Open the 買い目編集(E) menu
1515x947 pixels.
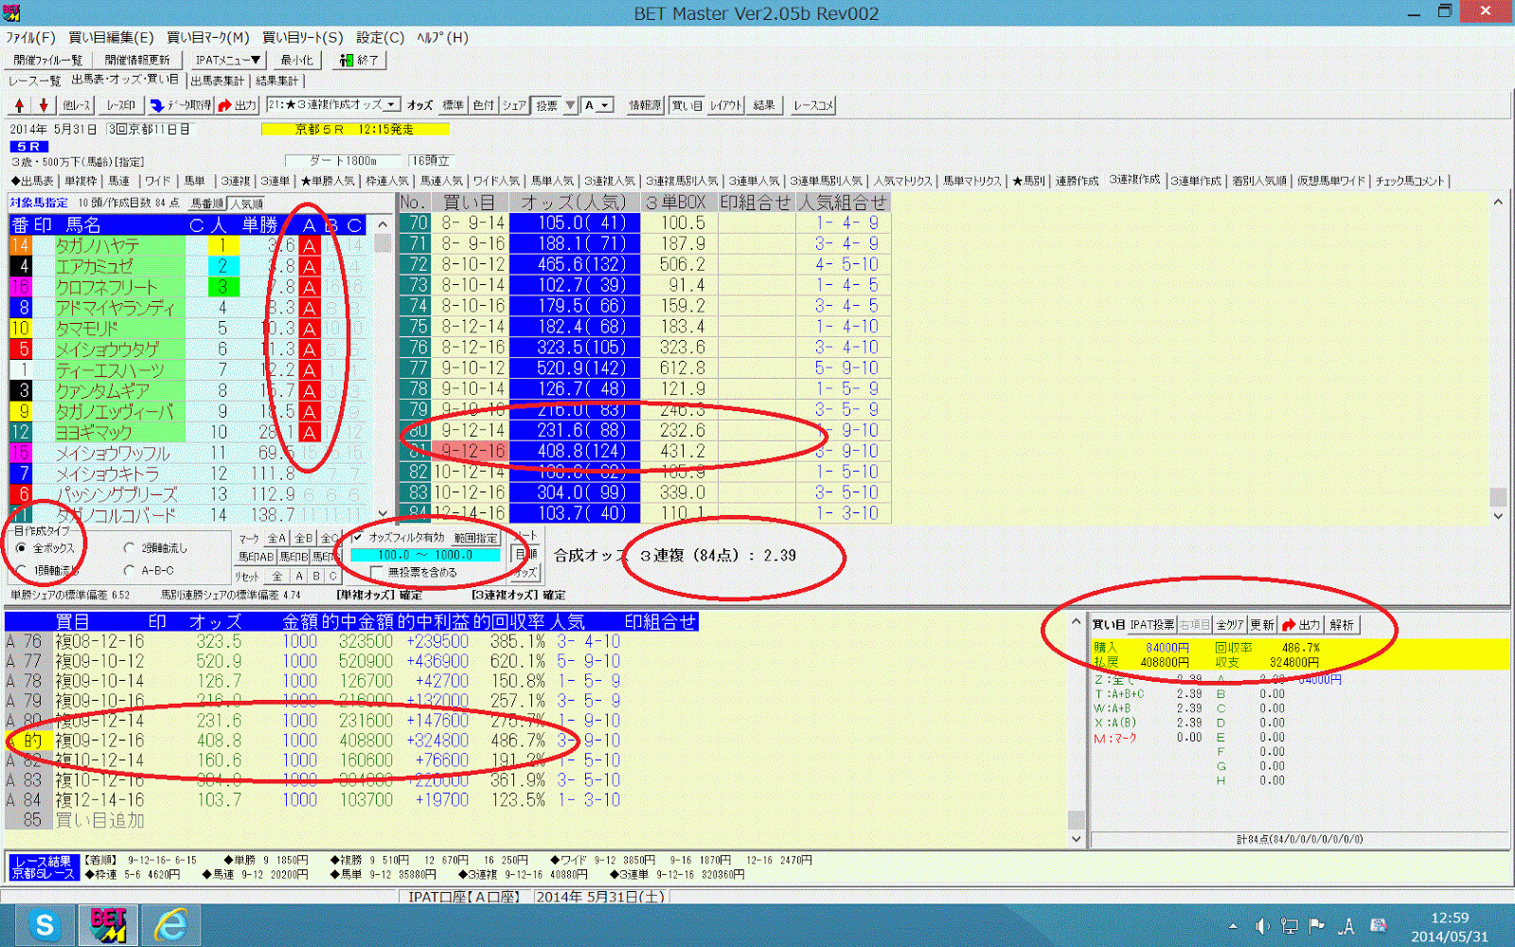point(111,37)
